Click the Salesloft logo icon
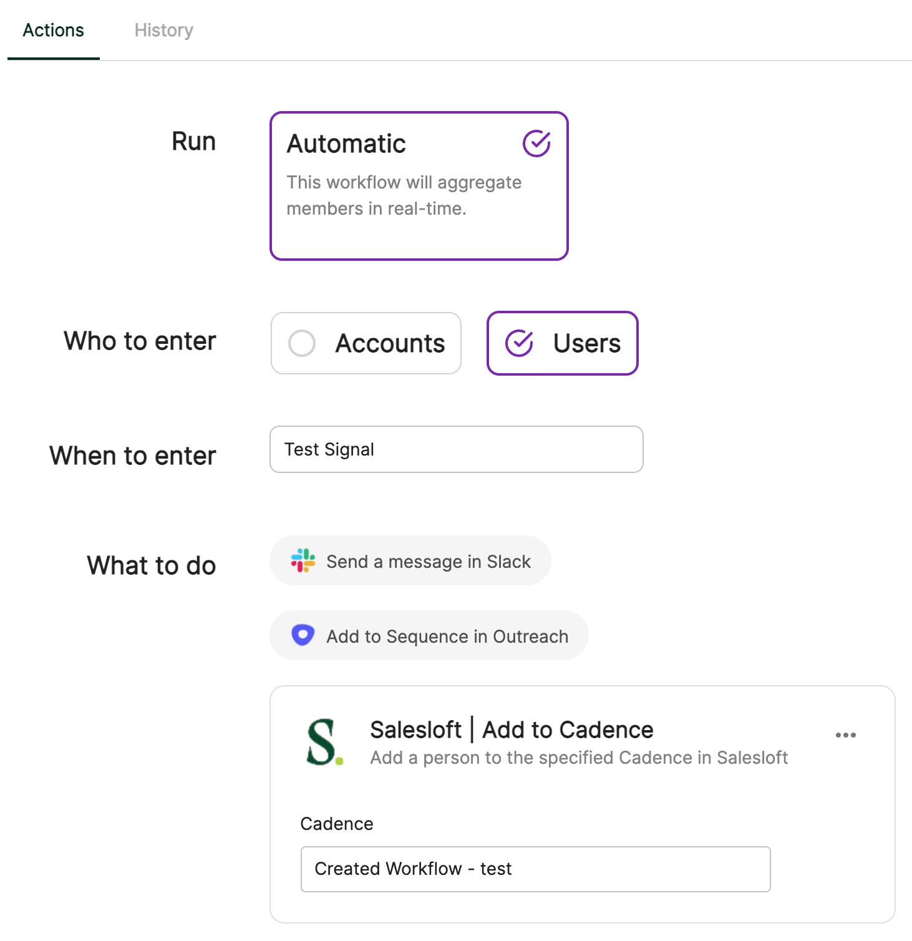 pos(324,742)
